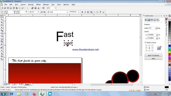Toggle Italic text formatting
Screen dimensions: 171x96
pyautogui.click(x=85, y=12)
